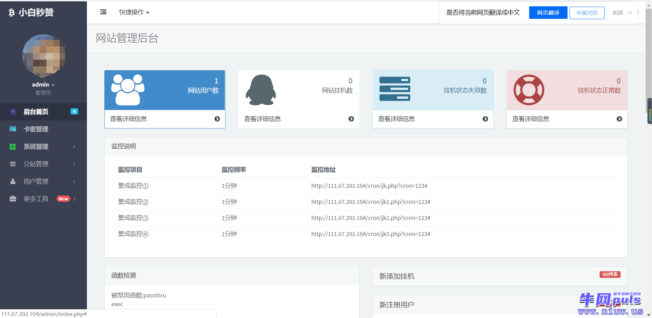Click the red New badge
The width and height of the screenshot is (652, 318).
[64, 199]
